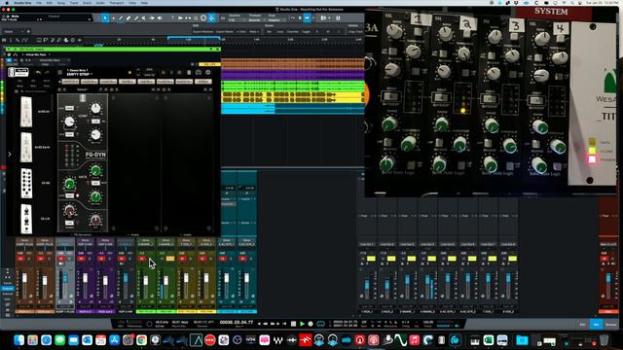This screenshot has width=623, height=350.
Task: Toggle the blue autoscroll button in toolbar
Action: point(308,17)
